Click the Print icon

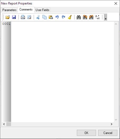click(x=23, y=17)
